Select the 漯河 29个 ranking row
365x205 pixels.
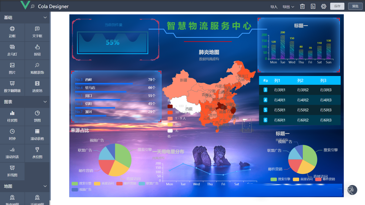click(116, 112)
